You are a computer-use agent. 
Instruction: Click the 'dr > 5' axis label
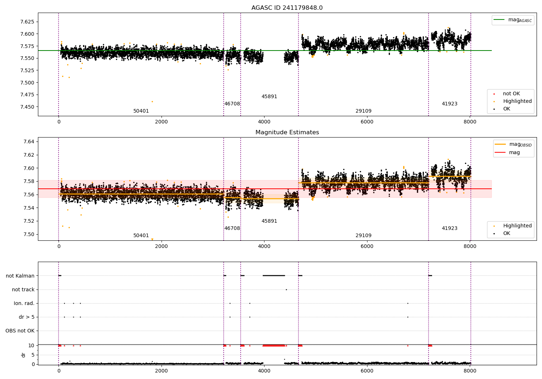(27, 317)
